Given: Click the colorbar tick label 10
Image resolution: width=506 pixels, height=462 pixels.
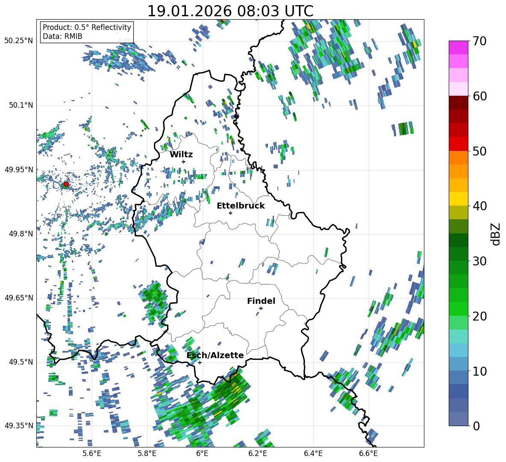Looking at the screenshot, I should click(x=479, y=371).
